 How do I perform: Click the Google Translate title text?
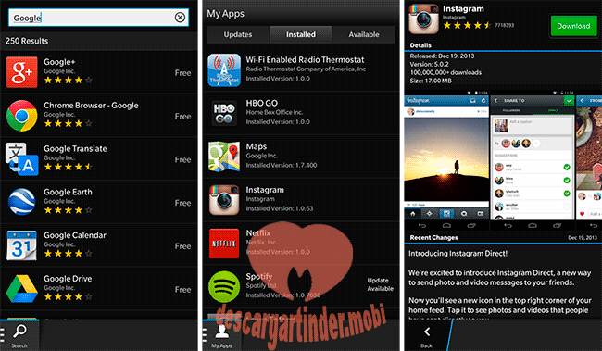pos(75,148)
